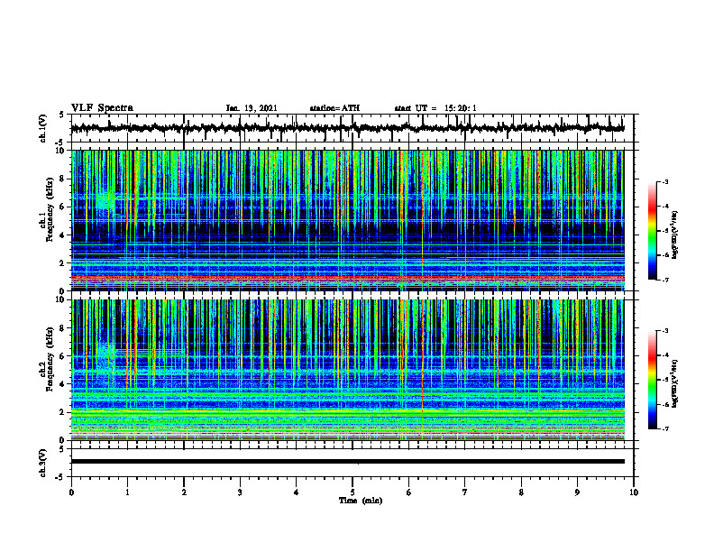Click the ch.1(V) waveform trace panel
Image resolution: width=714 pixels, height=552 pixels.
coord(352,128)
